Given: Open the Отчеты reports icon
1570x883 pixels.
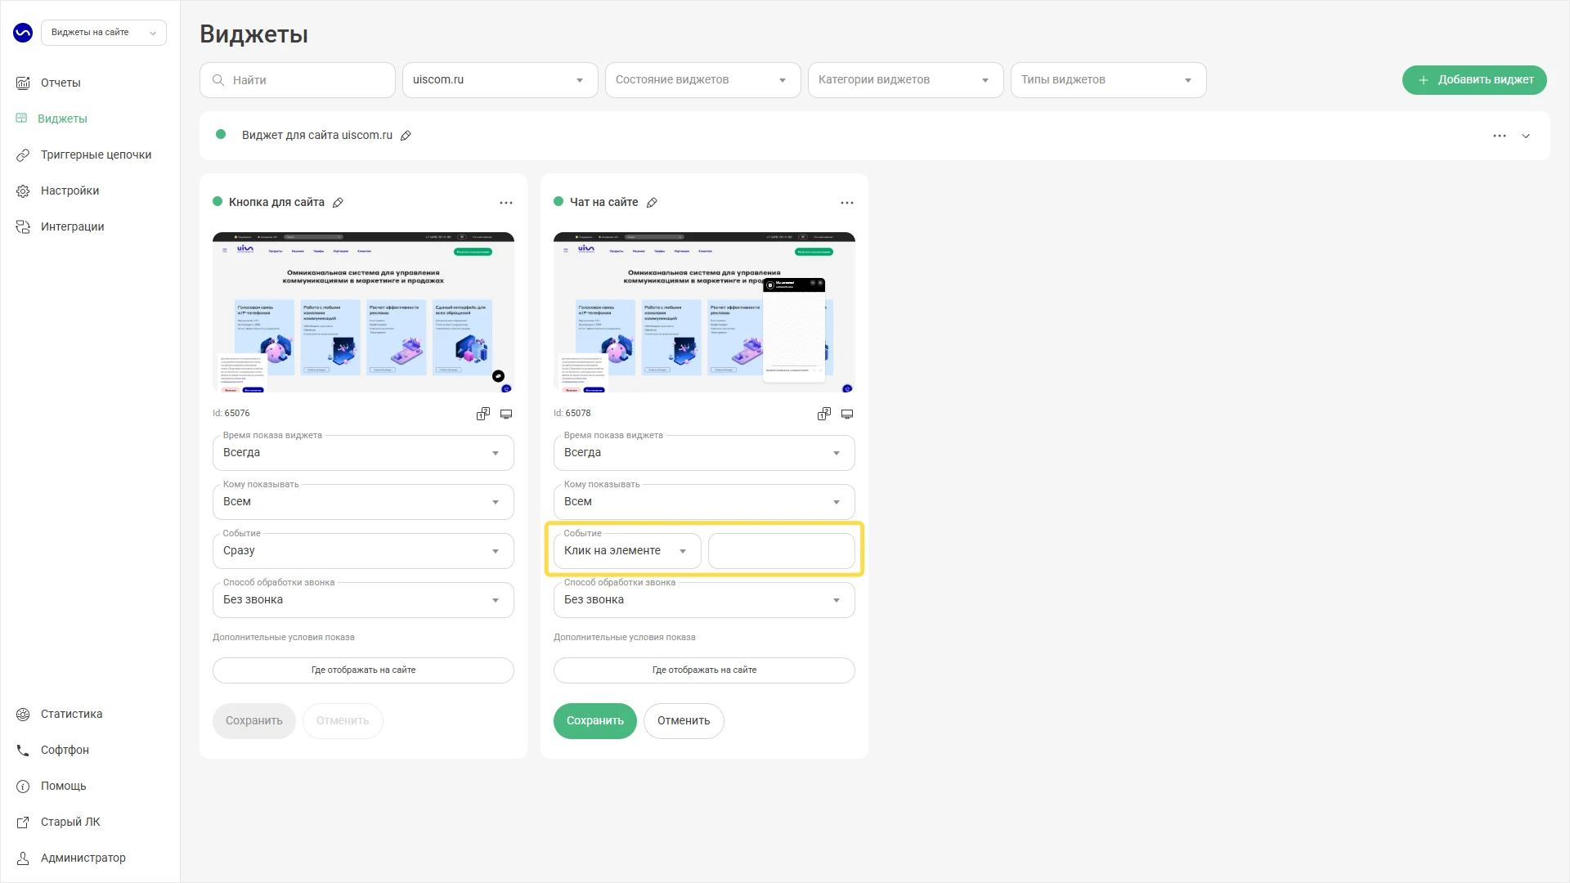Looking at the screenshot, I should [x=23, y=83].
